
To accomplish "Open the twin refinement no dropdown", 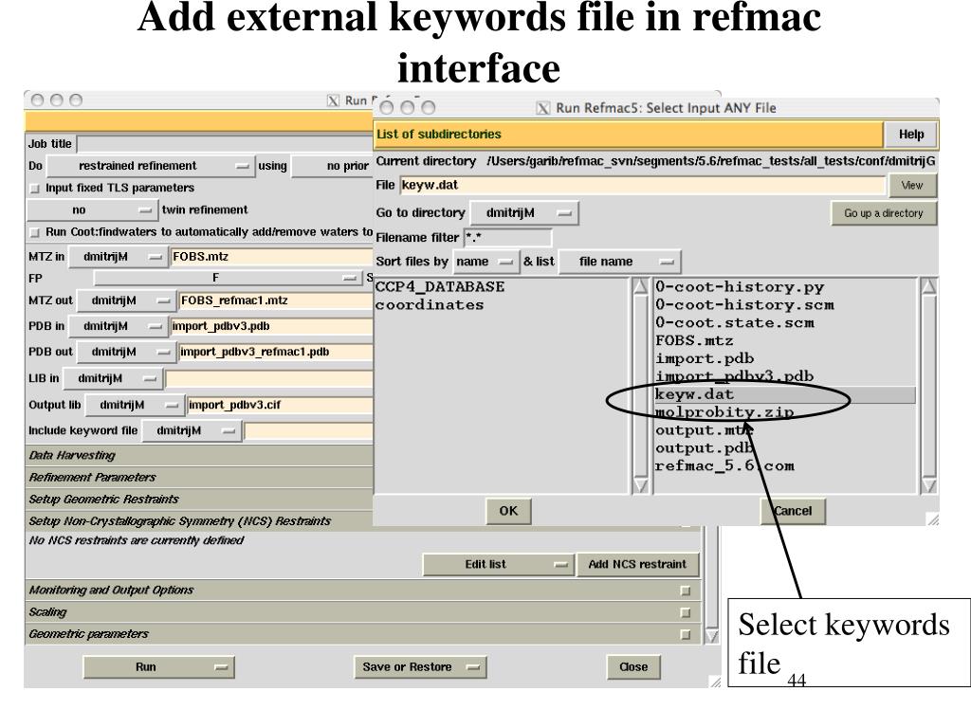I will 92,210.
